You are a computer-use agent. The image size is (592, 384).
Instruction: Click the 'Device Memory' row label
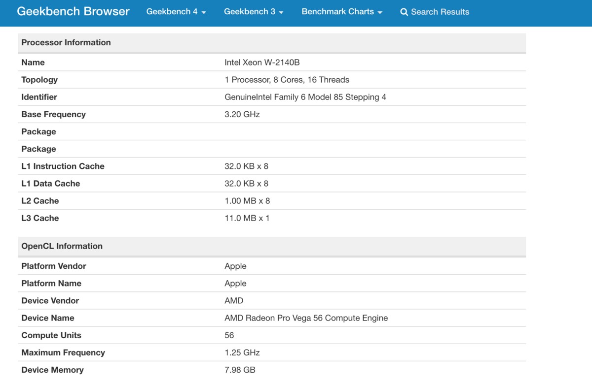click(x=52, y=370)
